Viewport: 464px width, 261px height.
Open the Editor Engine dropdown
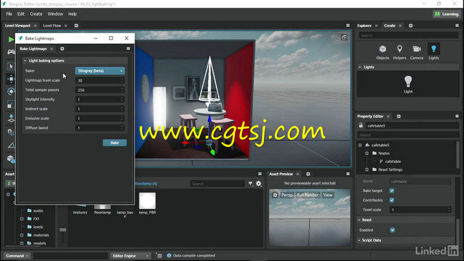tap(130, 256)
